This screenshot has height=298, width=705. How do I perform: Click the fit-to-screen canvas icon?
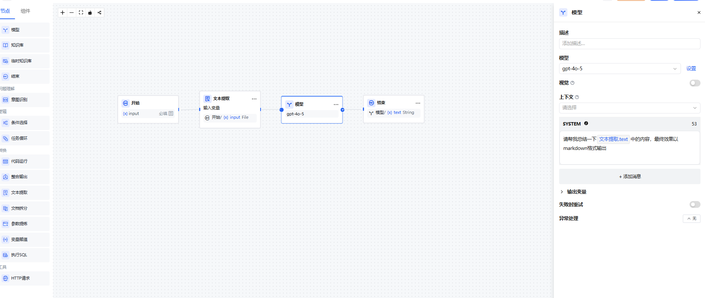81,12
